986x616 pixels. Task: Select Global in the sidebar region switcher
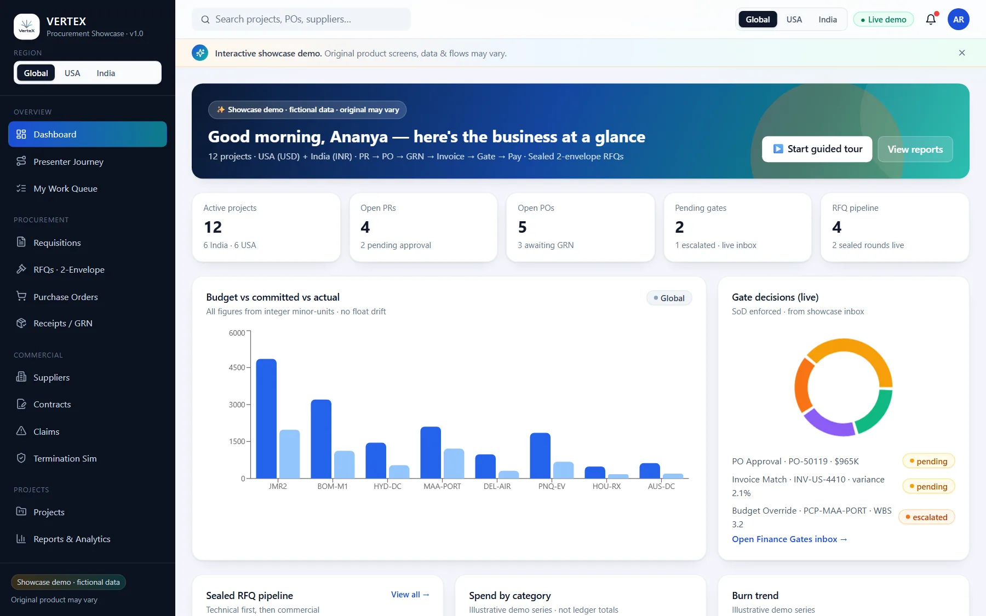[x=36, y=73]
